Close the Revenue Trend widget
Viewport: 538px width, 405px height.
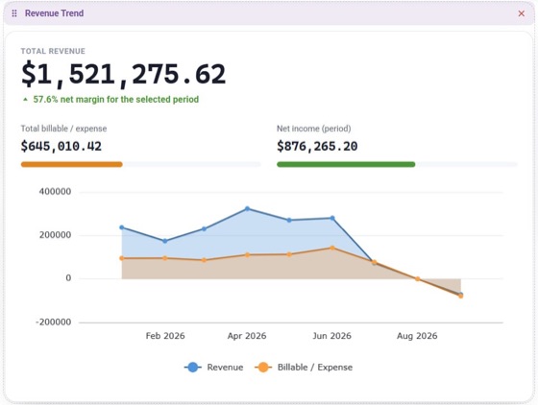pyautogui.click(x=521, y=13)
